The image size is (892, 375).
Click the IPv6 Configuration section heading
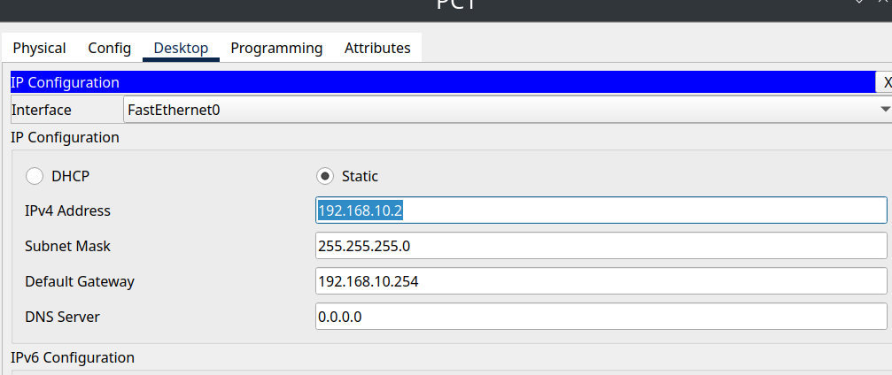click(73, 357)
